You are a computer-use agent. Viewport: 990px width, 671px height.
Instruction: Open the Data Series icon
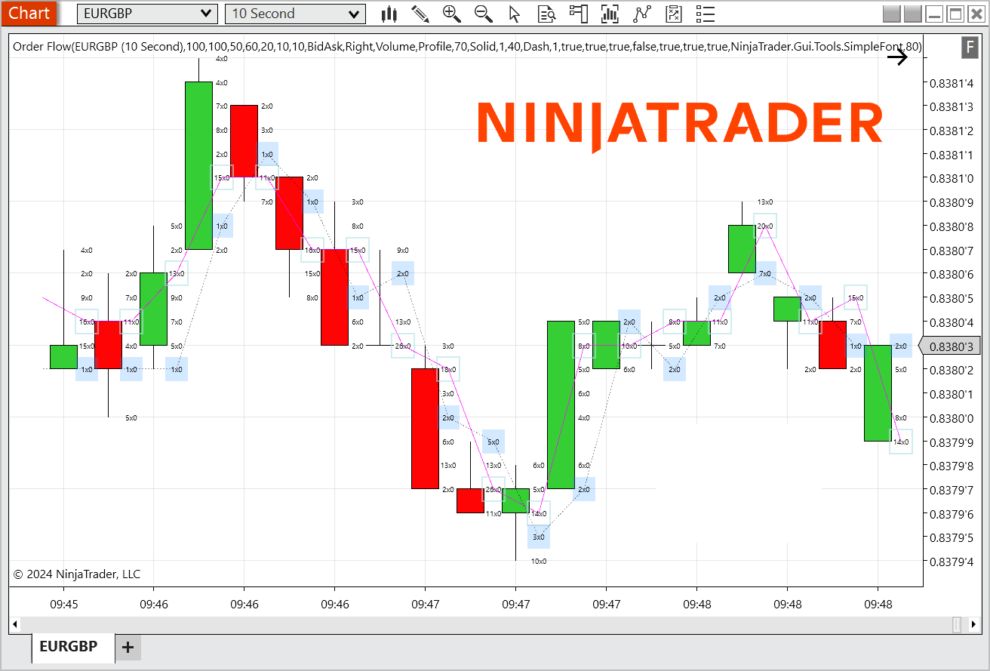pos(610,14)
